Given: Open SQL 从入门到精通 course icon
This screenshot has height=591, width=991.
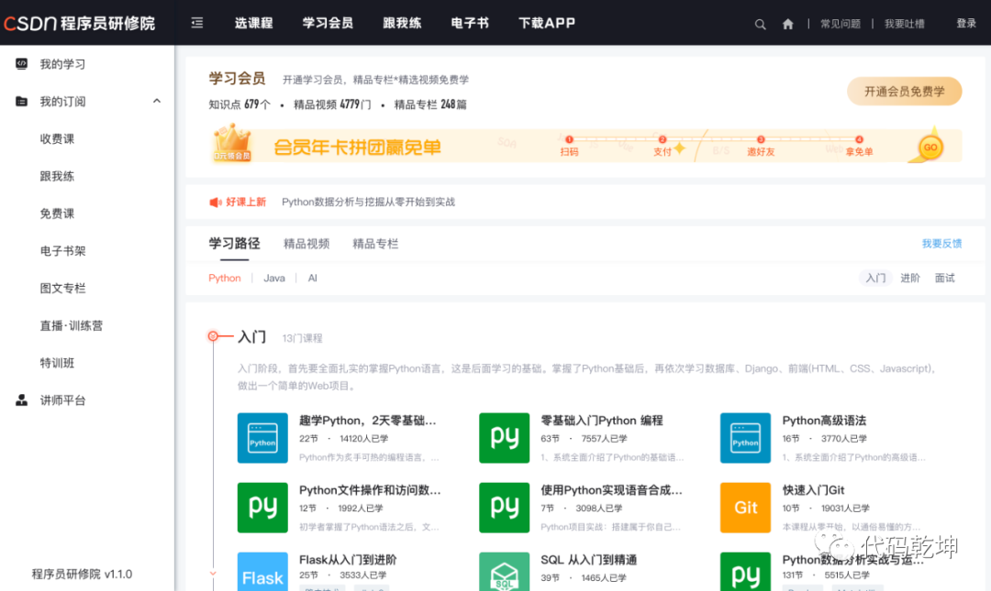Looking at the screenshot, I should [504, 572].
